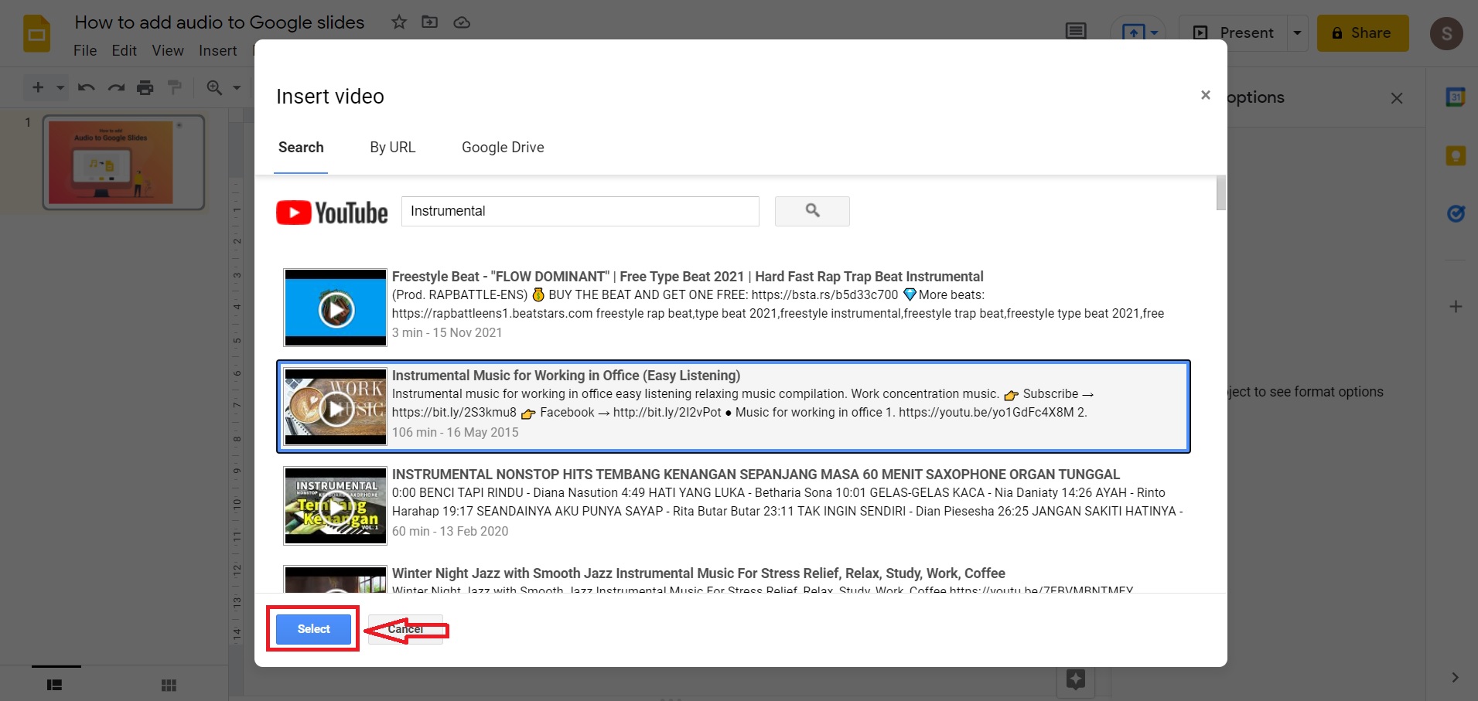Star the presentation
The width and height of the screenshot is (1478, 701).
[x=399, y=22]
